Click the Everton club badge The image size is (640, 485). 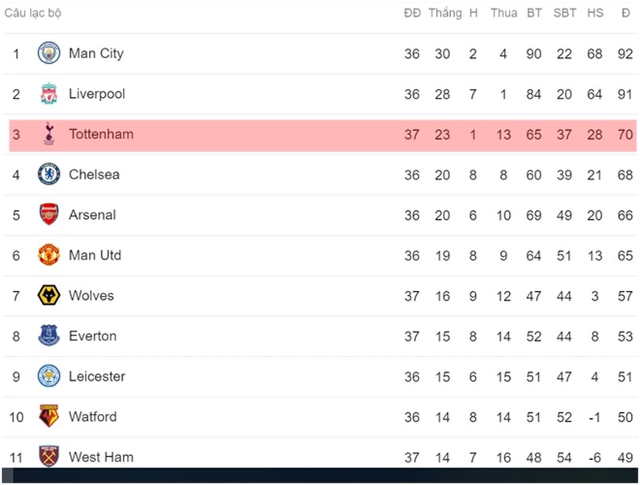[49, 335]
